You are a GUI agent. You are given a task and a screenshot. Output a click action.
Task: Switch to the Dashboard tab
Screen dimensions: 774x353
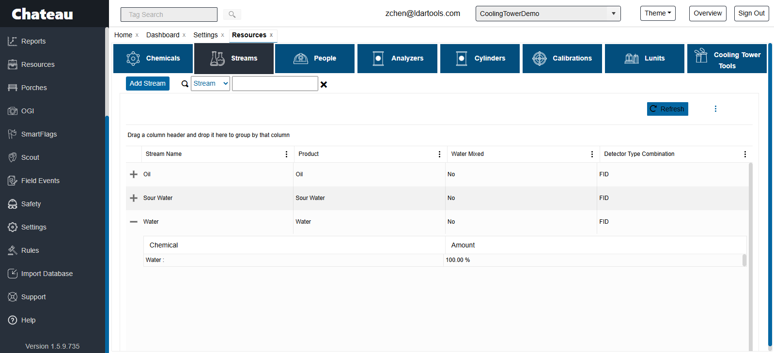pyautogui.click(x=163, y=35)
